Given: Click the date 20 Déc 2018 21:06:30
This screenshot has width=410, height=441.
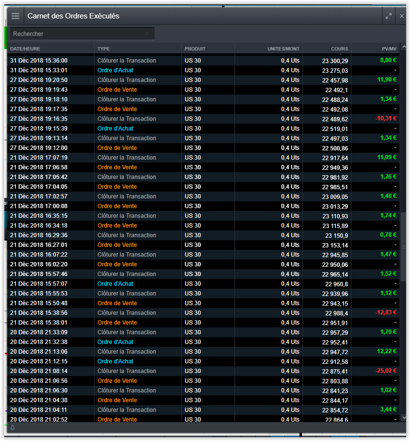Looking at the screenshot, I should coord(39,391).
